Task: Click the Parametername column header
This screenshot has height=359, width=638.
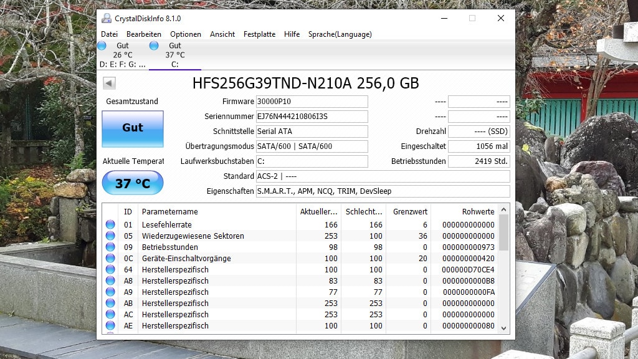Action: click(217, 212)
